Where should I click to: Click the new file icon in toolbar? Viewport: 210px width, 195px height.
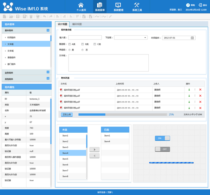click(4, 17)
